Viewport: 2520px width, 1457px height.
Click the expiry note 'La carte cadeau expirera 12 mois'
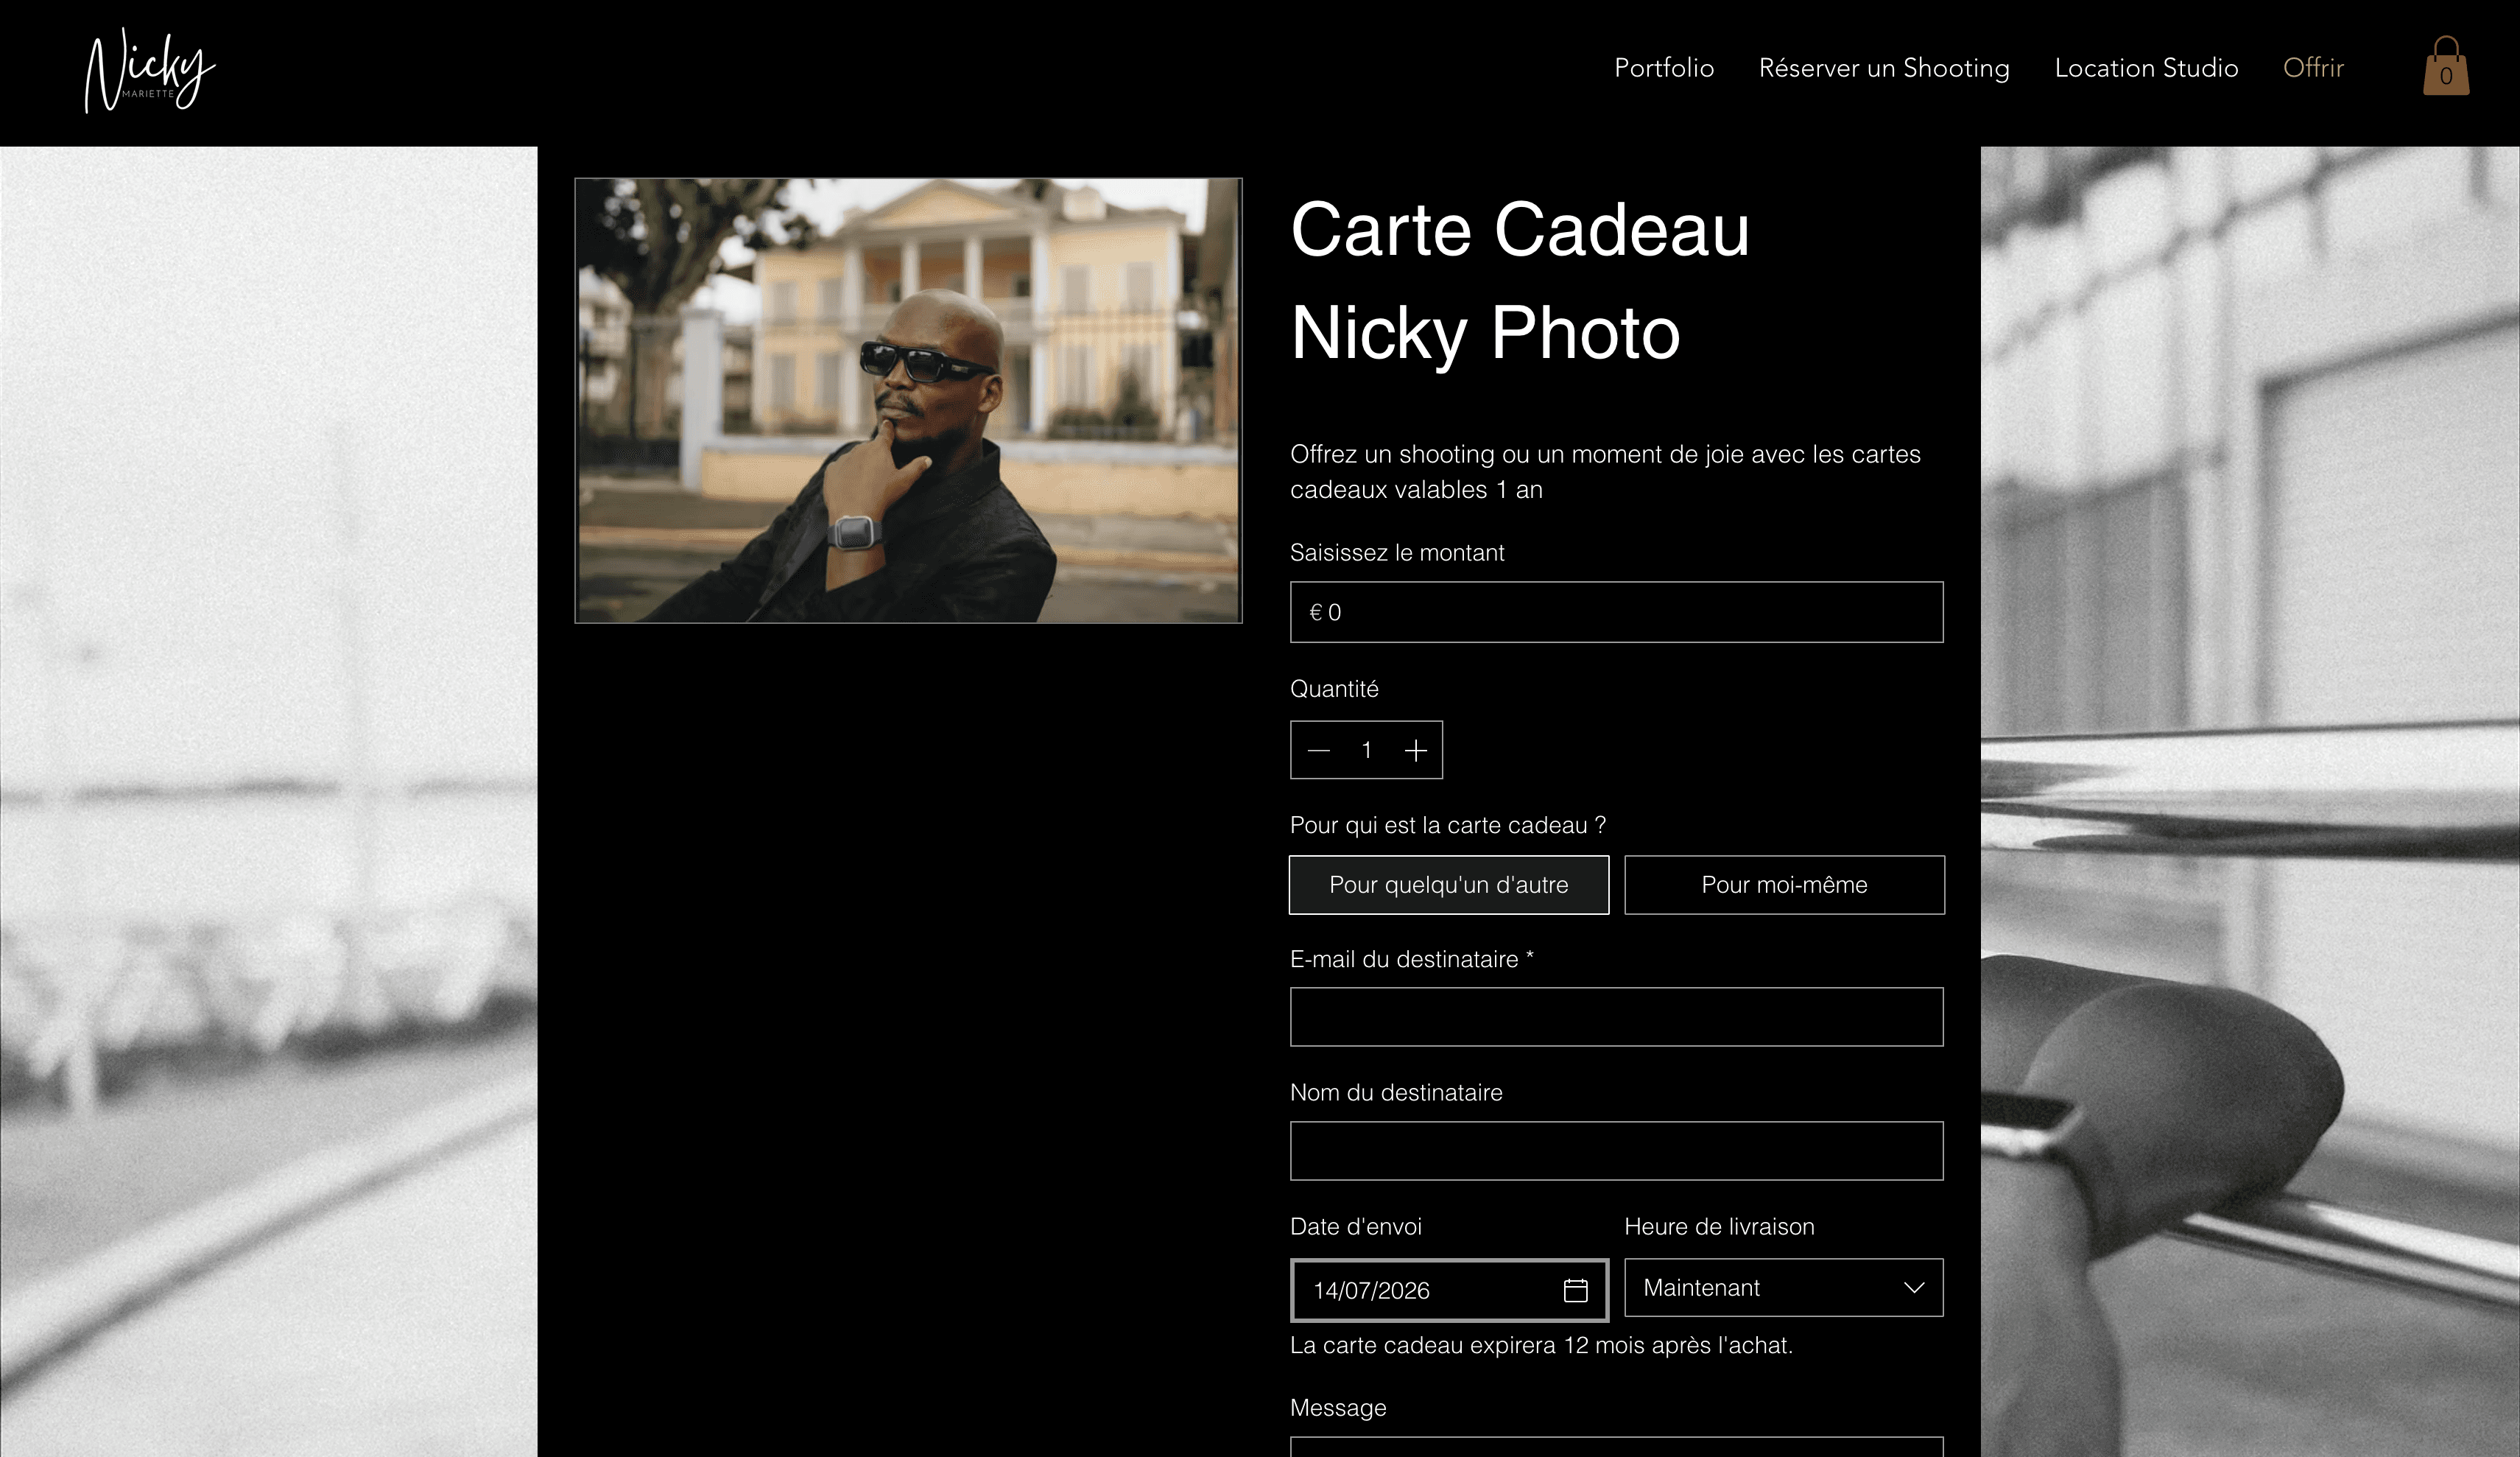1541,1346
